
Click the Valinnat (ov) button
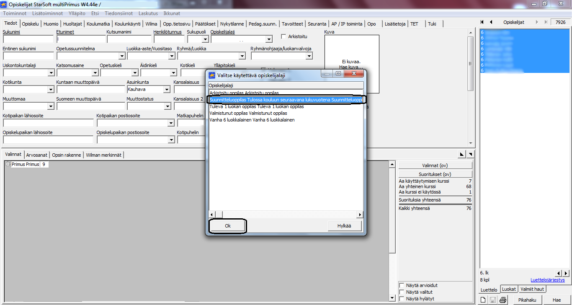[x=435, y=165]
